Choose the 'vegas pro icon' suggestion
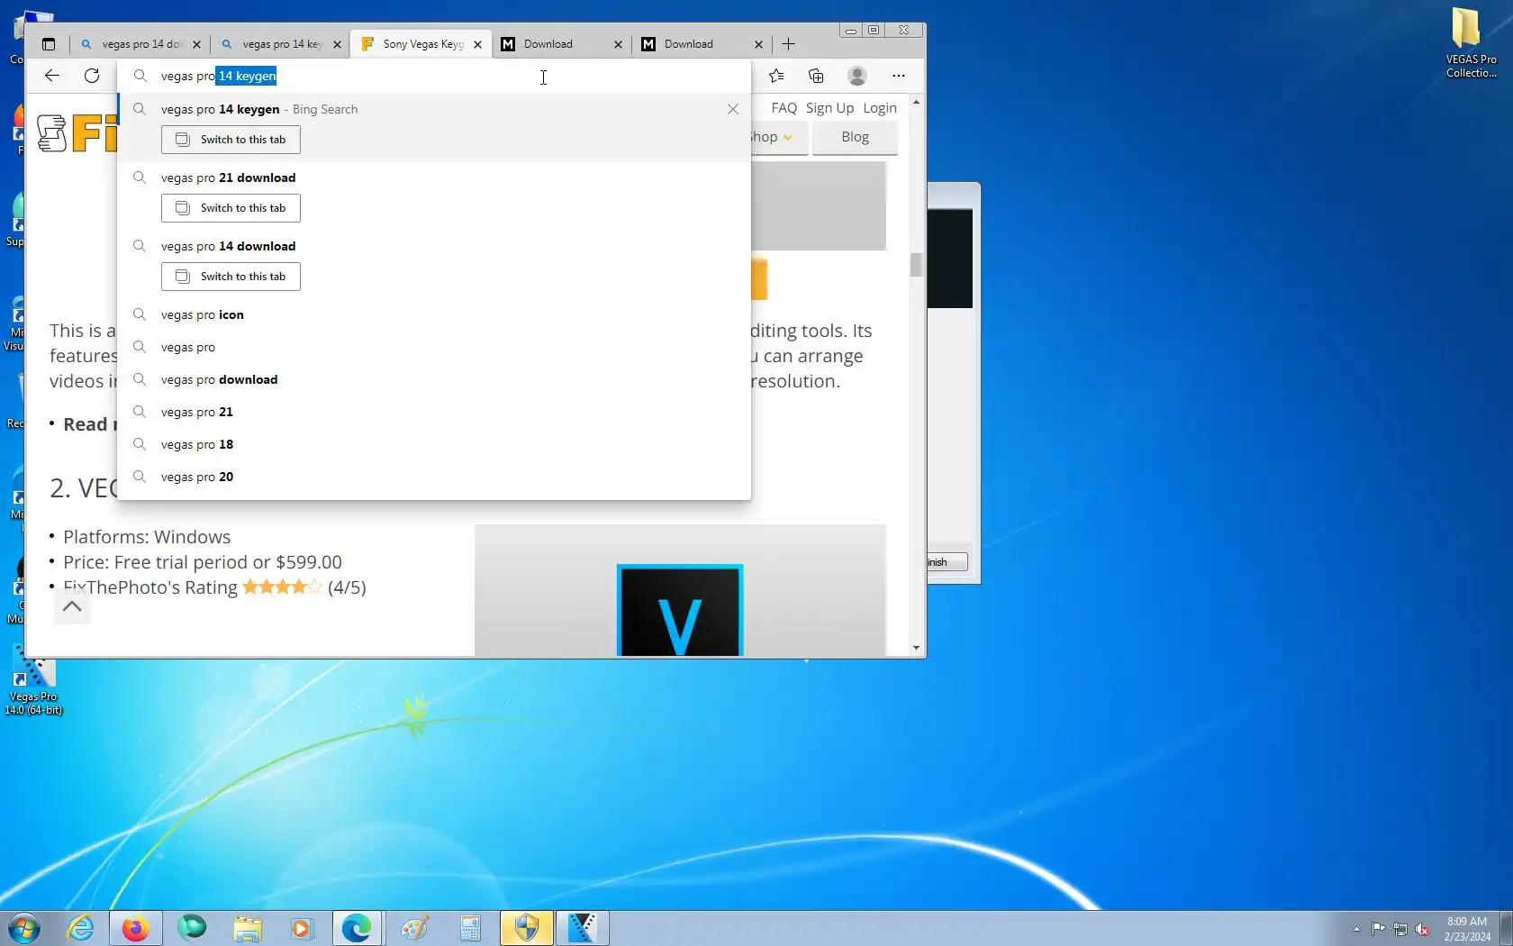Screen dimensions: 1513x946 (434, 314)
